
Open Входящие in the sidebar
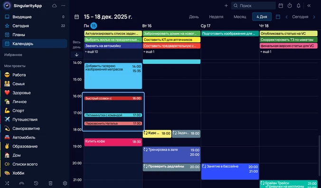point(35,17)
